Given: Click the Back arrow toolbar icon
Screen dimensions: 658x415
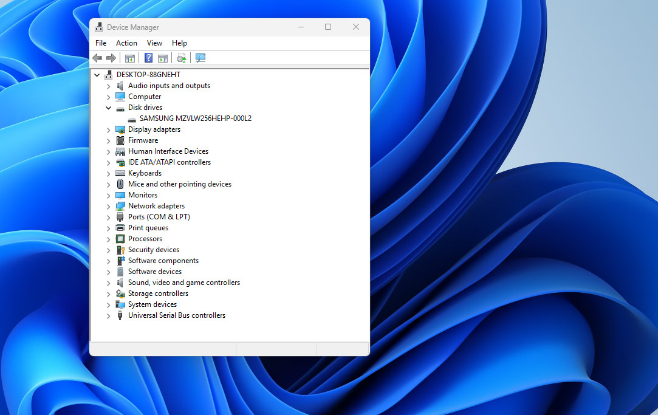Looking at the screenshot, I should coord(97,58).
